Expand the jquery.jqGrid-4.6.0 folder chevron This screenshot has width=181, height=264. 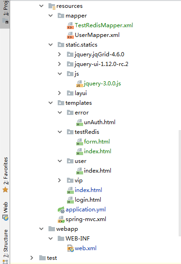[x=60, y=54]
